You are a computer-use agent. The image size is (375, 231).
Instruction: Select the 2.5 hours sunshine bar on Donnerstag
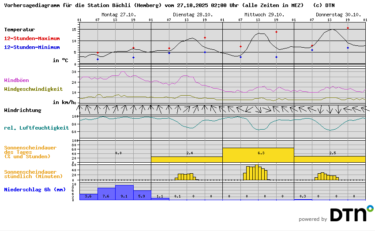click(x=330, y=159)
